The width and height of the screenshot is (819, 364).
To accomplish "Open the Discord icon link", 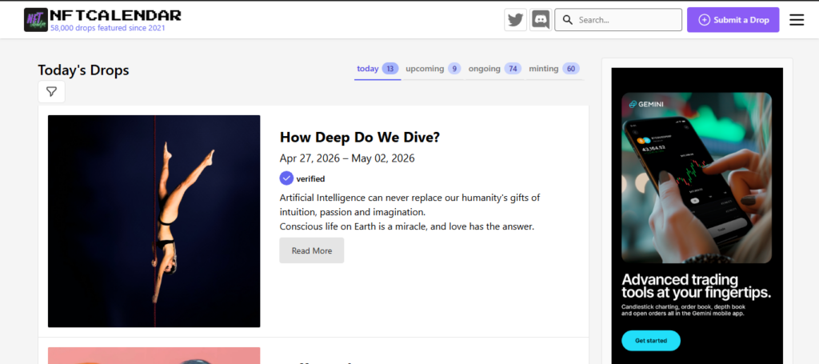I will click(x=541, y=20).
